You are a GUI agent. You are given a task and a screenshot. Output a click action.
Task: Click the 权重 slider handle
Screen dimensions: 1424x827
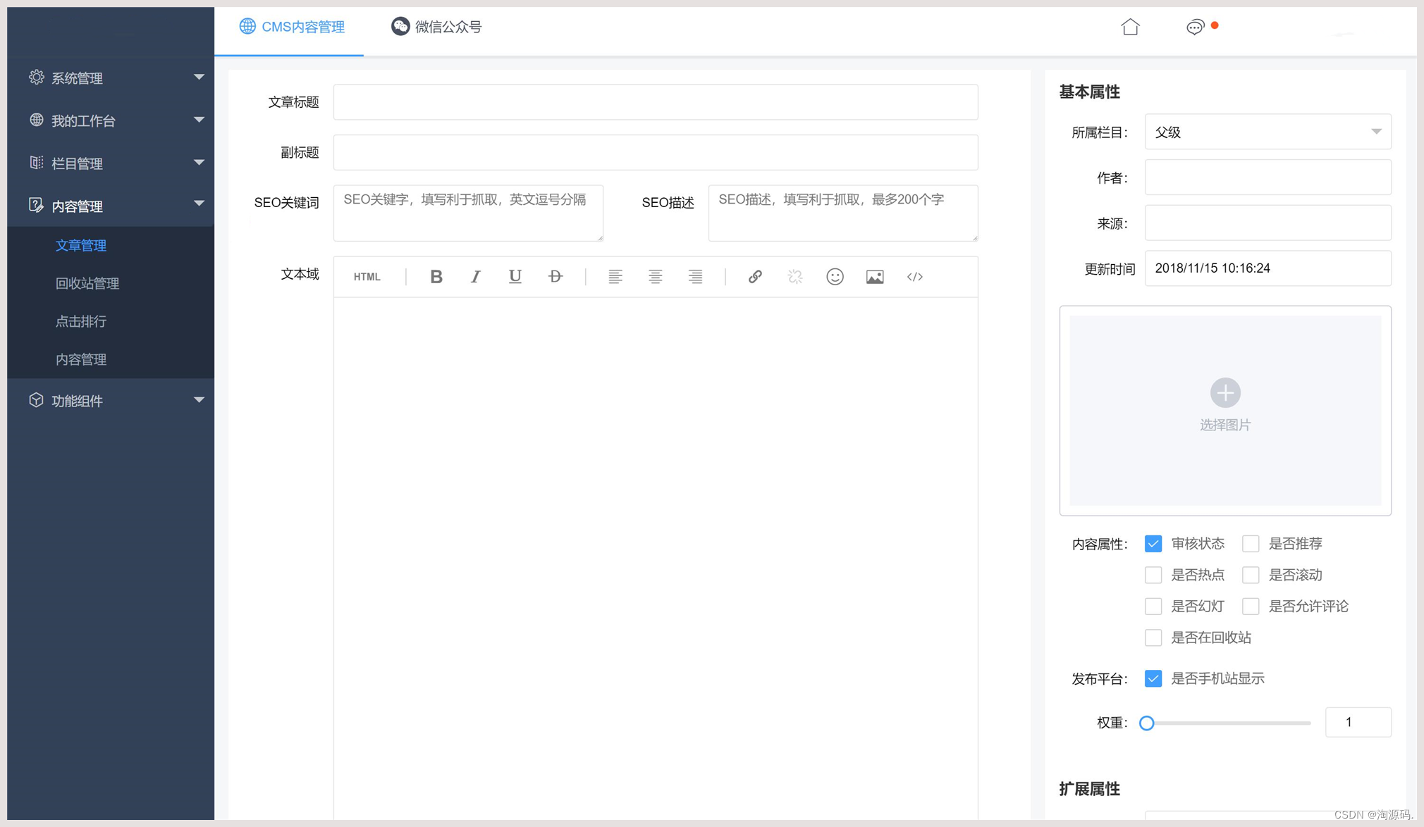[1147, 723]
